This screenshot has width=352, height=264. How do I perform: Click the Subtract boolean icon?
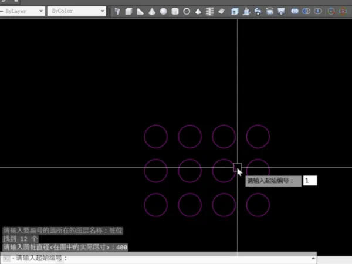coord(306,11)
